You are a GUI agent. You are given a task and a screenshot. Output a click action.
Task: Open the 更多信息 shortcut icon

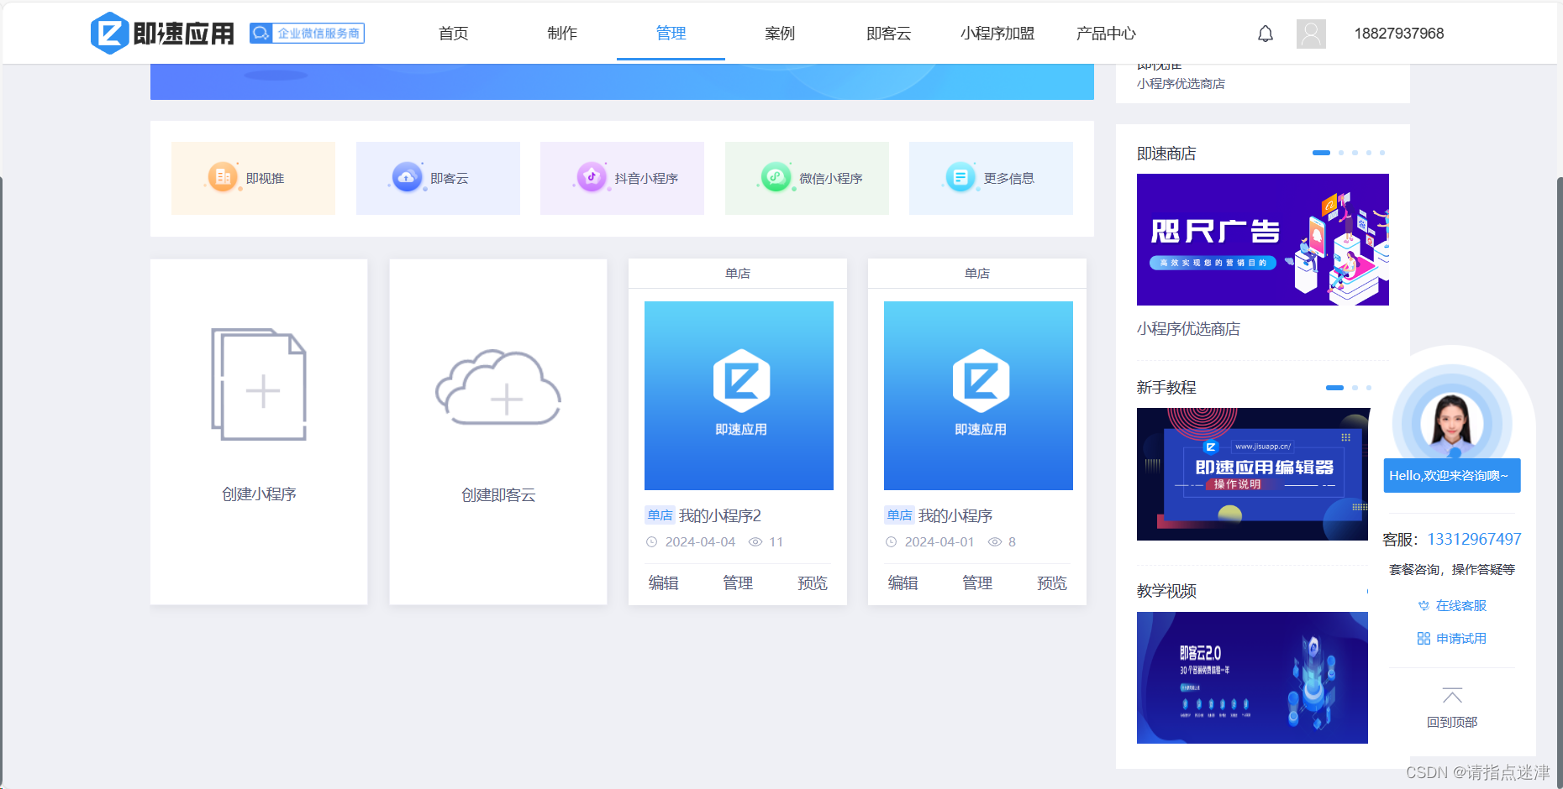coord(960,177)
